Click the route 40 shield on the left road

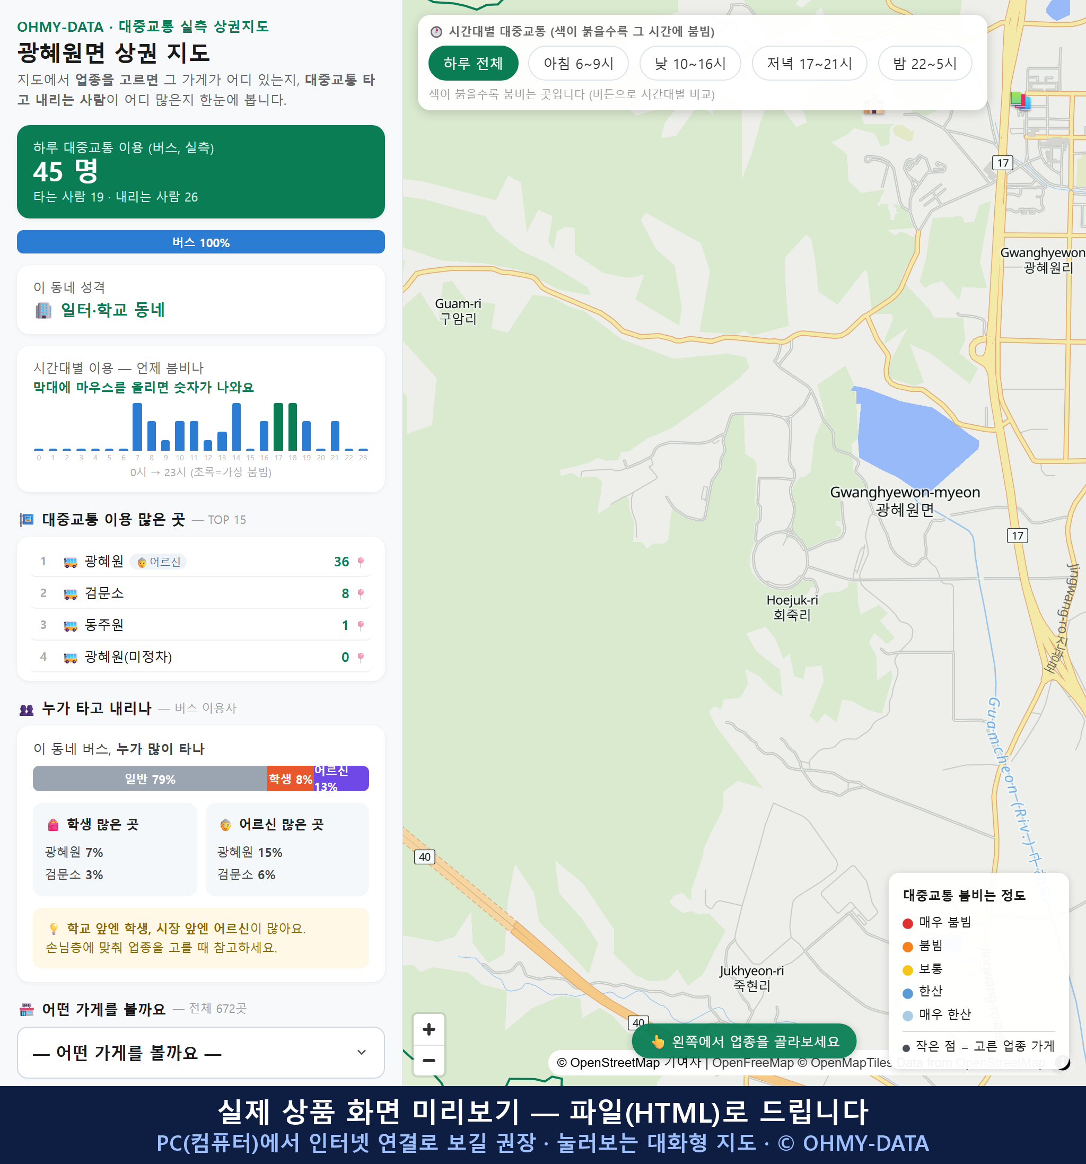click(x=424, y=856)
